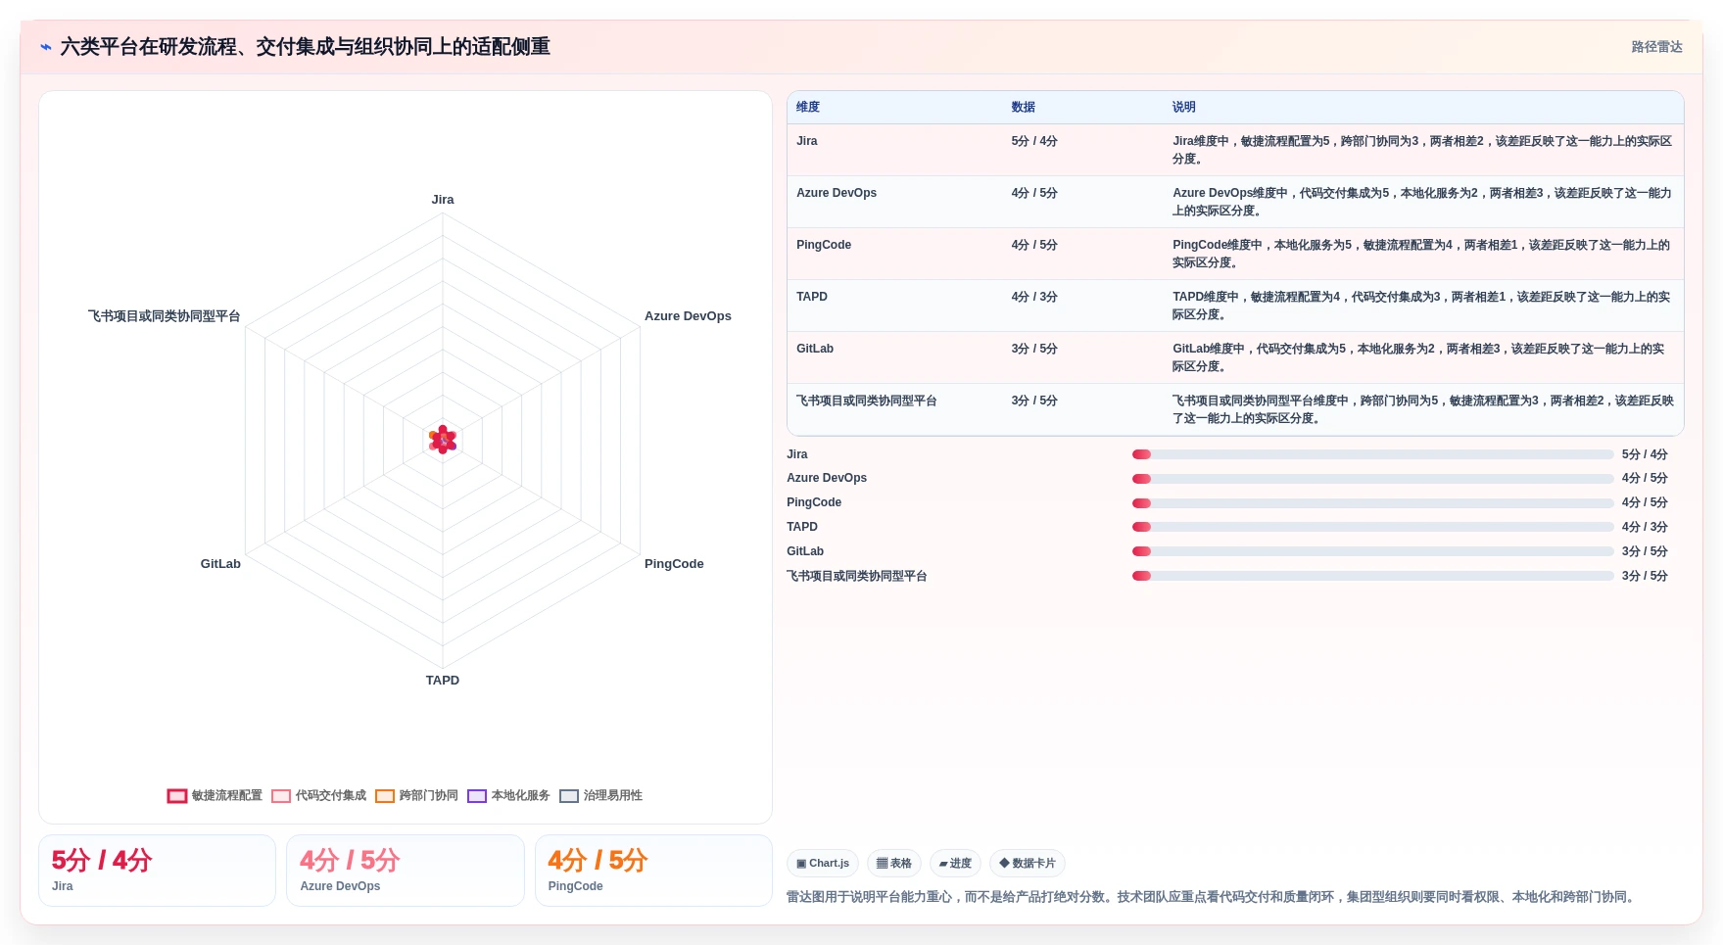Select the Azure DevOps table row name
The width and height of the screenshot is (1723, 945).
pos(837,193)
